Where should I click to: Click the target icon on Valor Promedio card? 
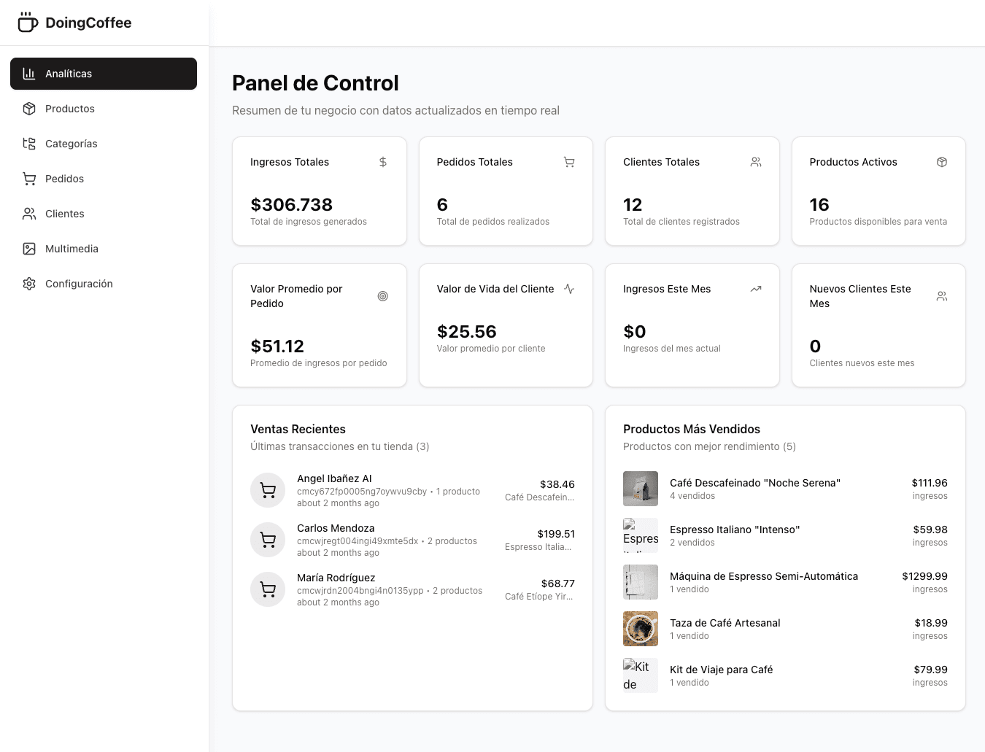point(382,296)
